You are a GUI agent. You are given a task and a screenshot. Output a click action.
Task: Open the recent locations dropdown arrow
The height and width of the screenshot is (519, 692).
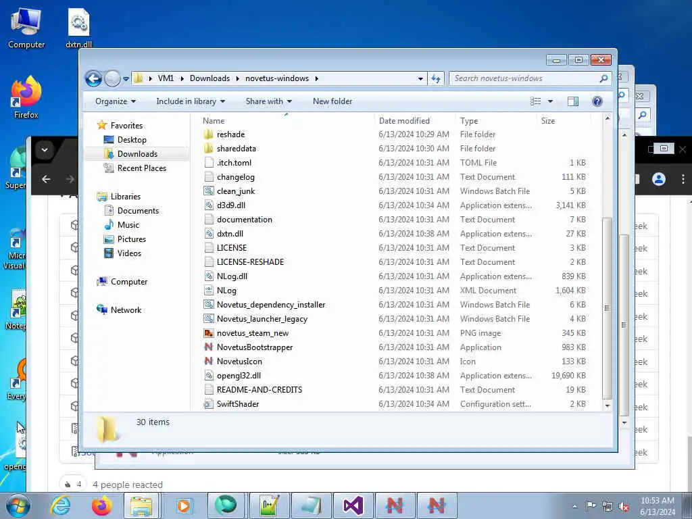click(126, 79)
